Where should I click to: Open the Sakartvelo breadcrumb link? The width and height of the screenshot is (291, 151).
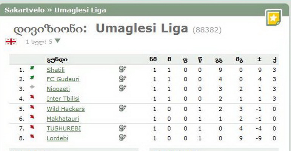pos(25,10)
